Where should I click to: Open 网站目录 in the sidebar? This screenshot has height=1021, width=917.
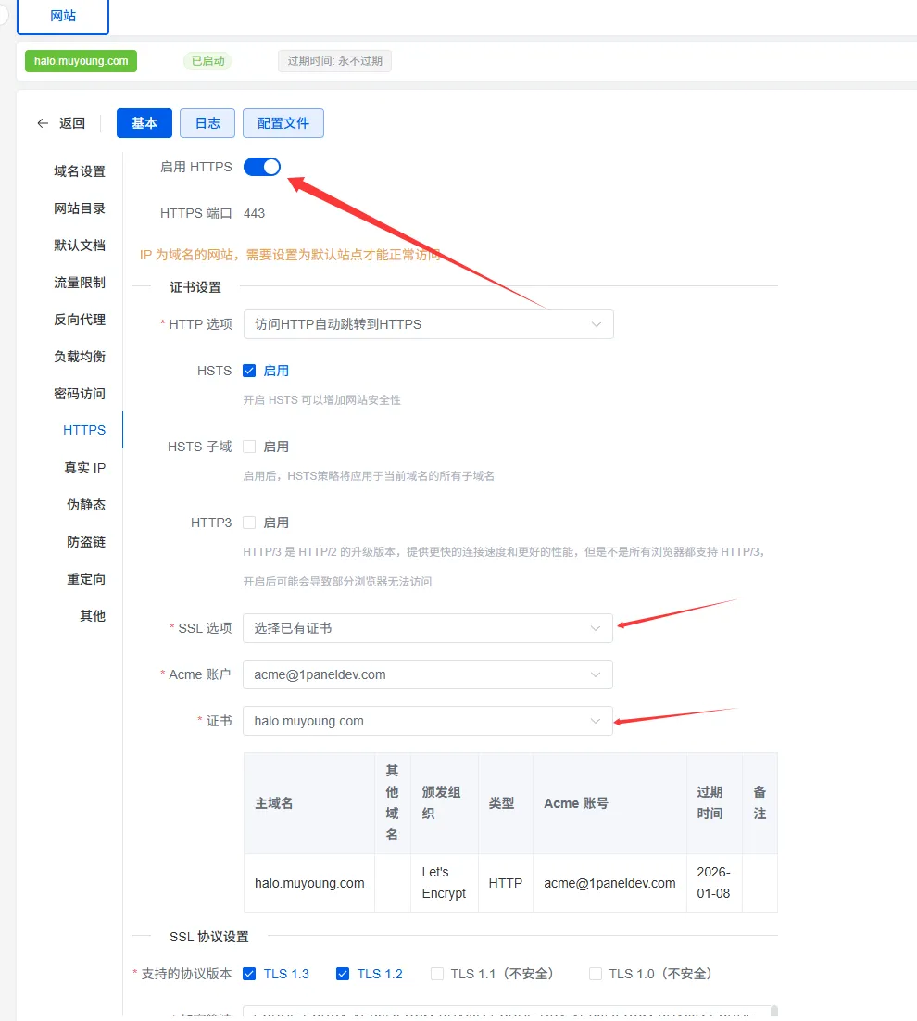click(x=80, y=208)
